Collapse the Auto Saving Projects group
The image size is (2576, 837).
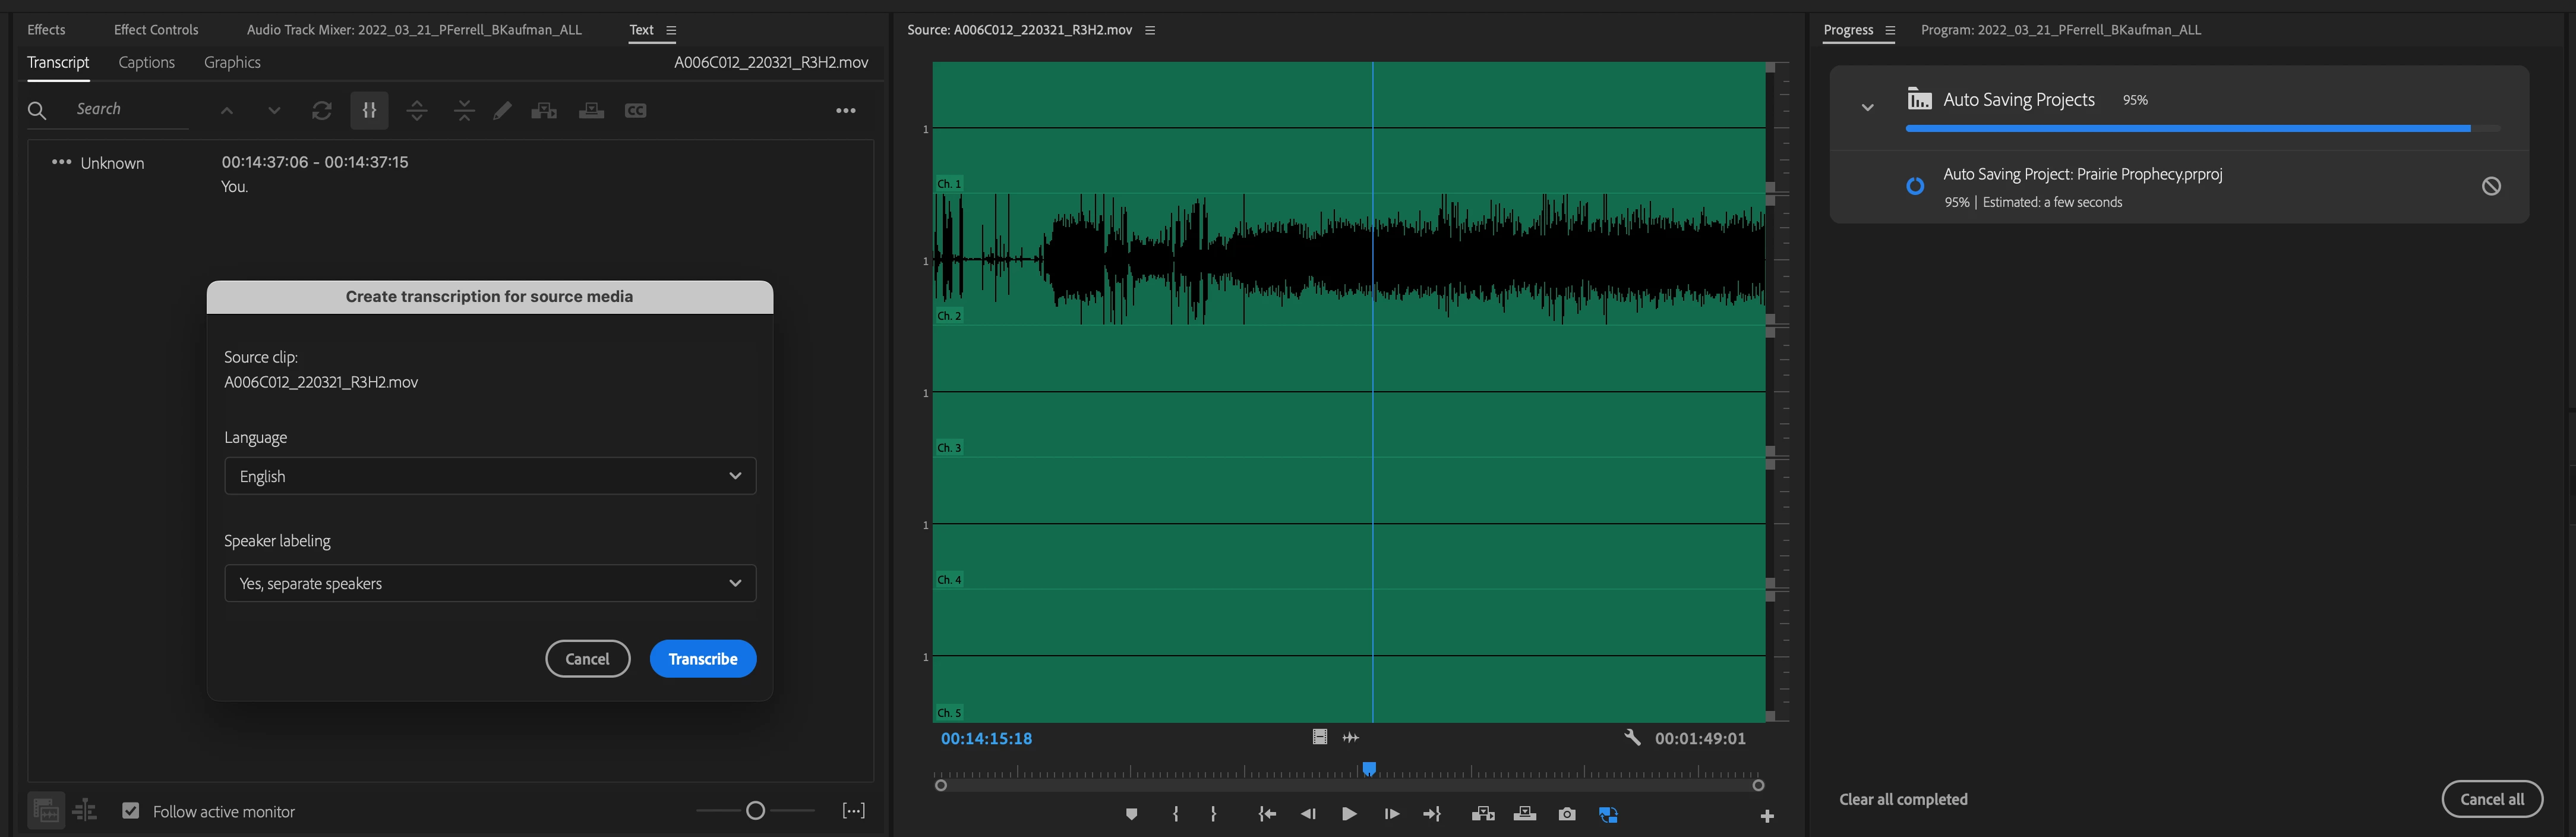coord(1867,107)
